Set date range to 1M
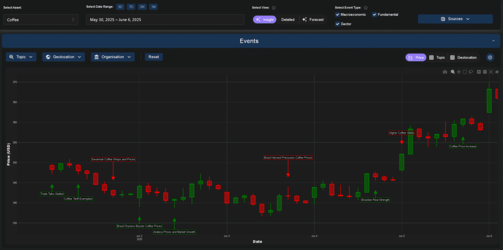The height and width of the screenshot is (250, 503). click(x=153, y=7)
